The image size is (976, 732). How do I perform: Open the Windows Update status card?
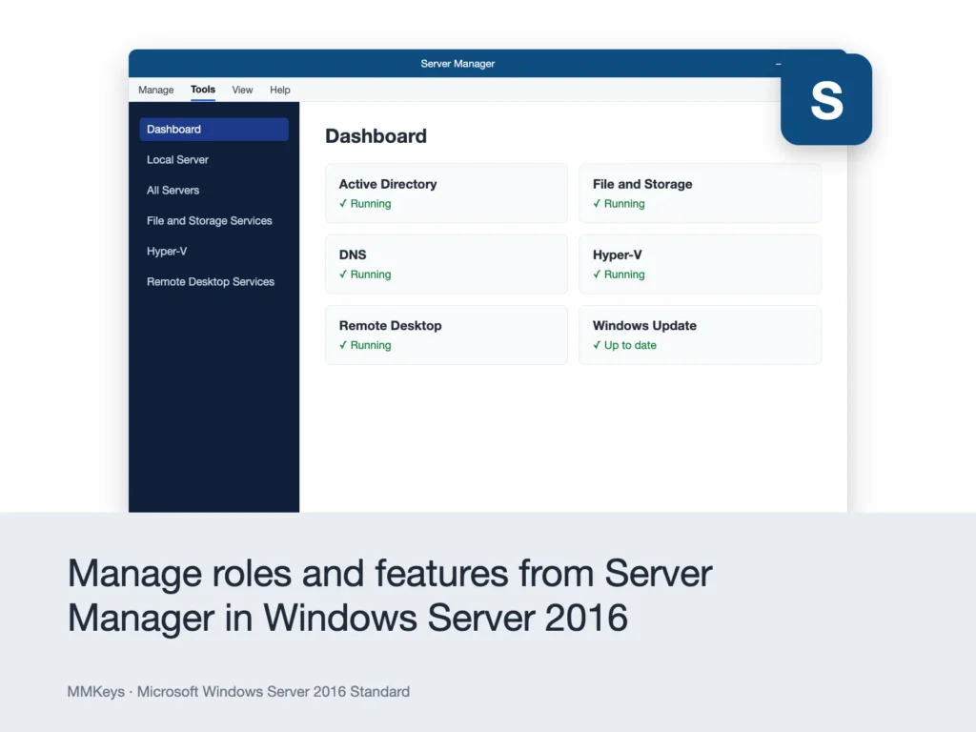[x=700, y=335]
